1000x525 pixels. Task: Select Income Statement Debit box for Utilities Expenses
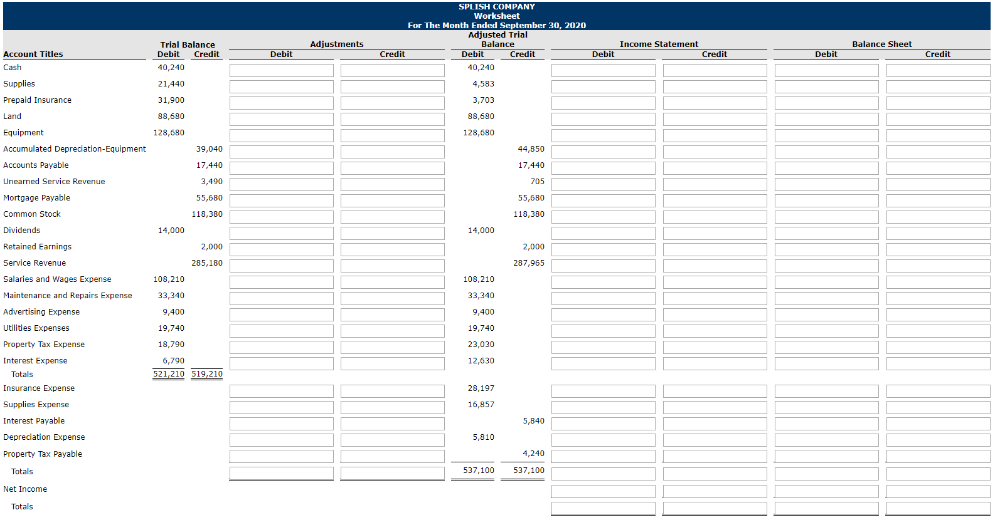(x=604, y=331)
